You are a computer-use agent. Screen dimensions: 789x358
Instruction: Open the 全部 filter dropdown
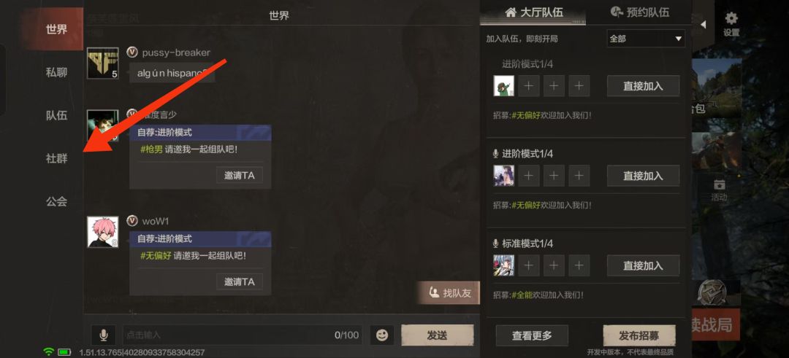[x=646, y=39]
